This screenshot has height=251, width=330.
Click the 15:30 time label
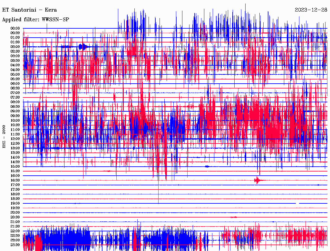tap(15, 171)
